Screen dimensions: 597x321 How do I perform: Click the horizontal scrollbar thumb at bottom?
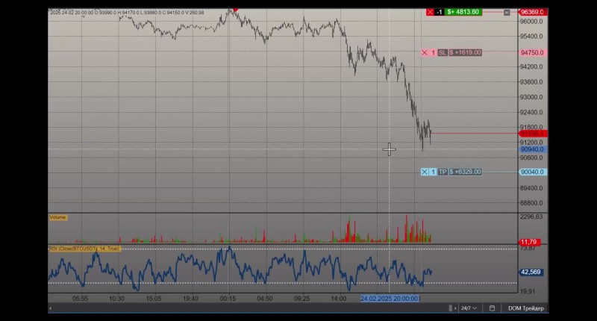point(451,308)
